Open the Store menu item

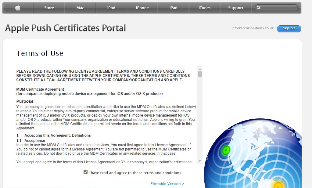pyautogui.click(x=49, y=8)
